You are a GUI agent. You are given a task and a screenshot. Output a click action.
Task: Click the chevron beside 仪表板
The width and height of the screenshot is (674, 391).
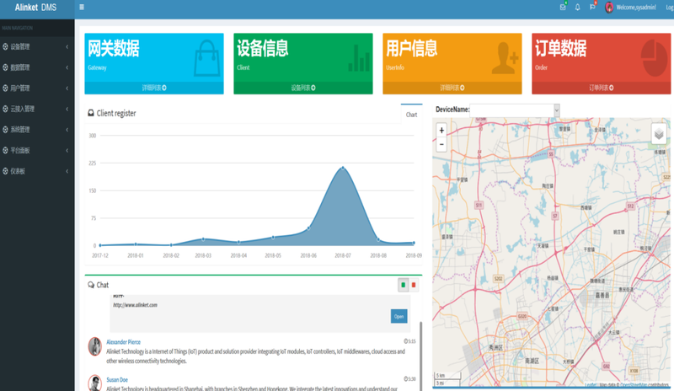pyautogui.click(x=67, y=171)
